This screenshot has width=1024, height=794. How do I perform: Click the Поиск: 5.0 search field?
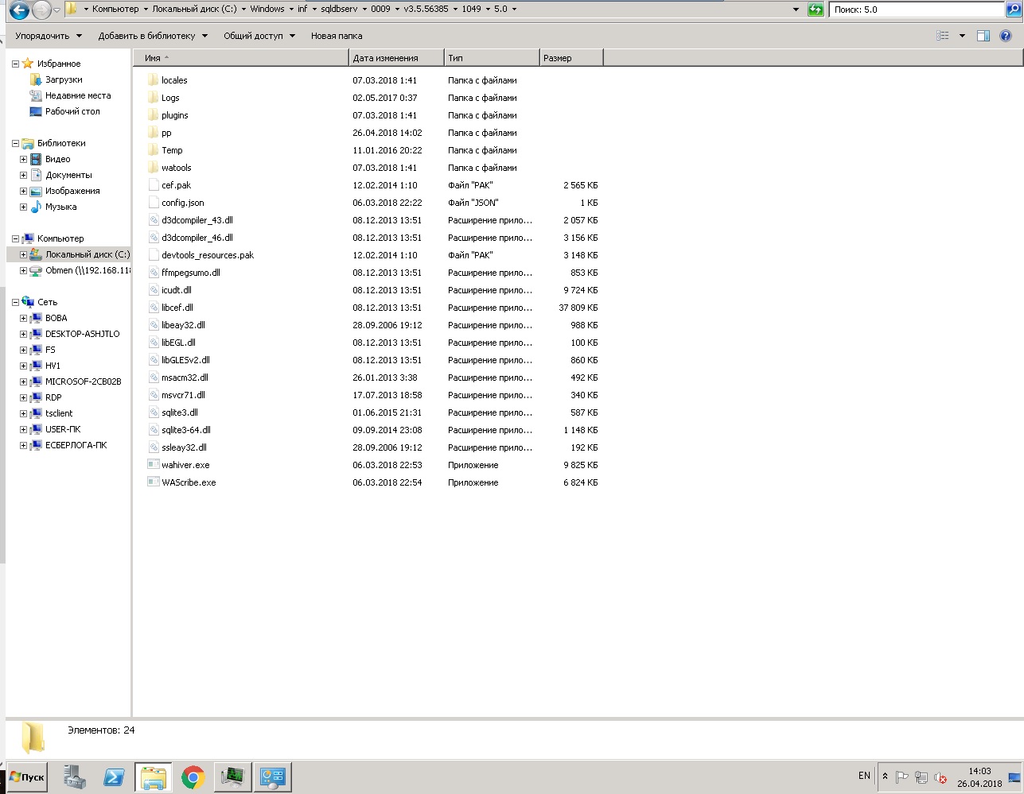[917, 10]
